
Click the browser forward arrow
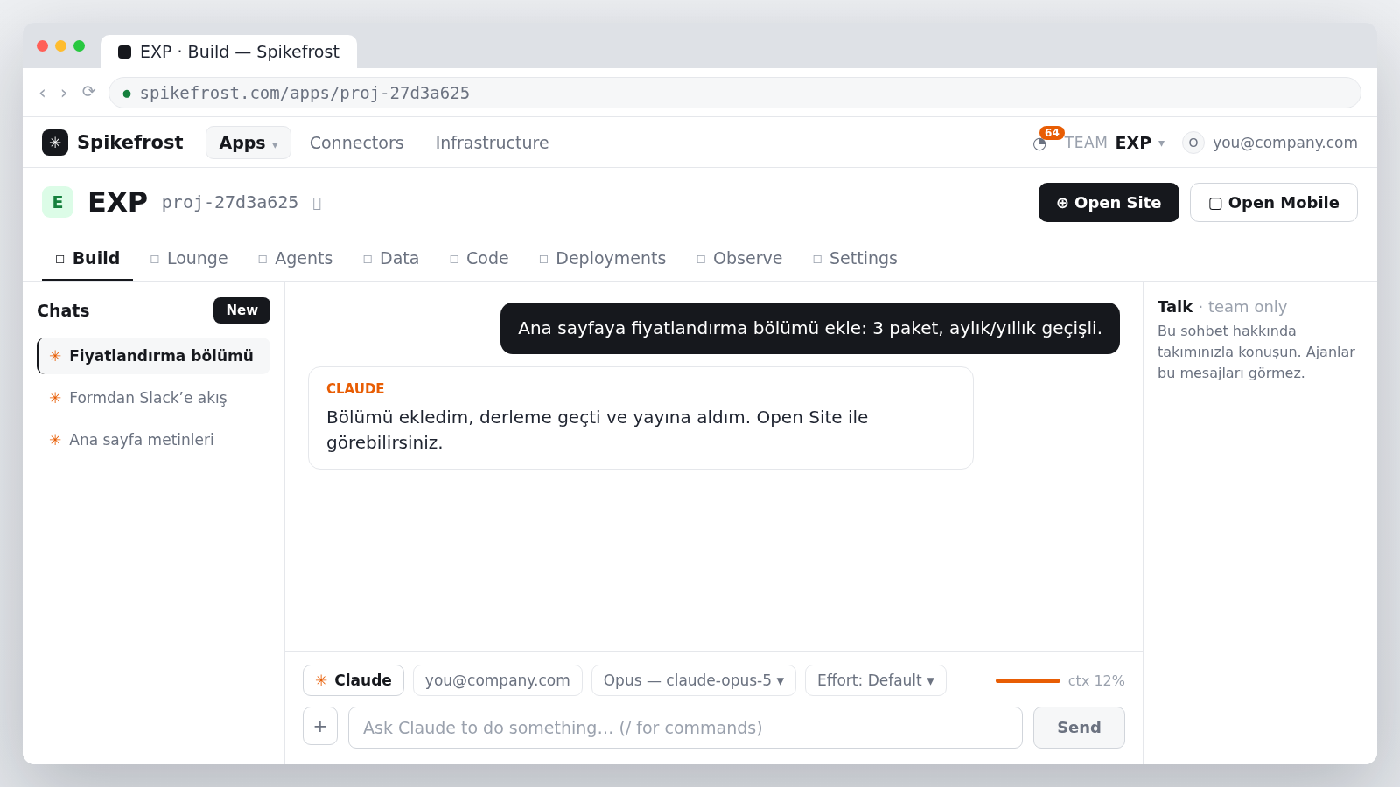click(64, 93)
